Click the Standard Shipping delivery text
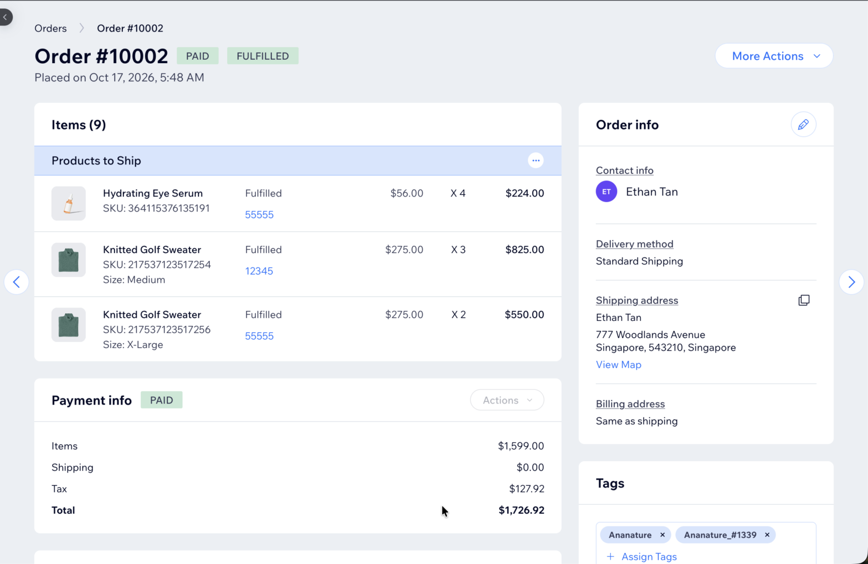This screenshot has width=868, height=564. click(x=639, y=261)
